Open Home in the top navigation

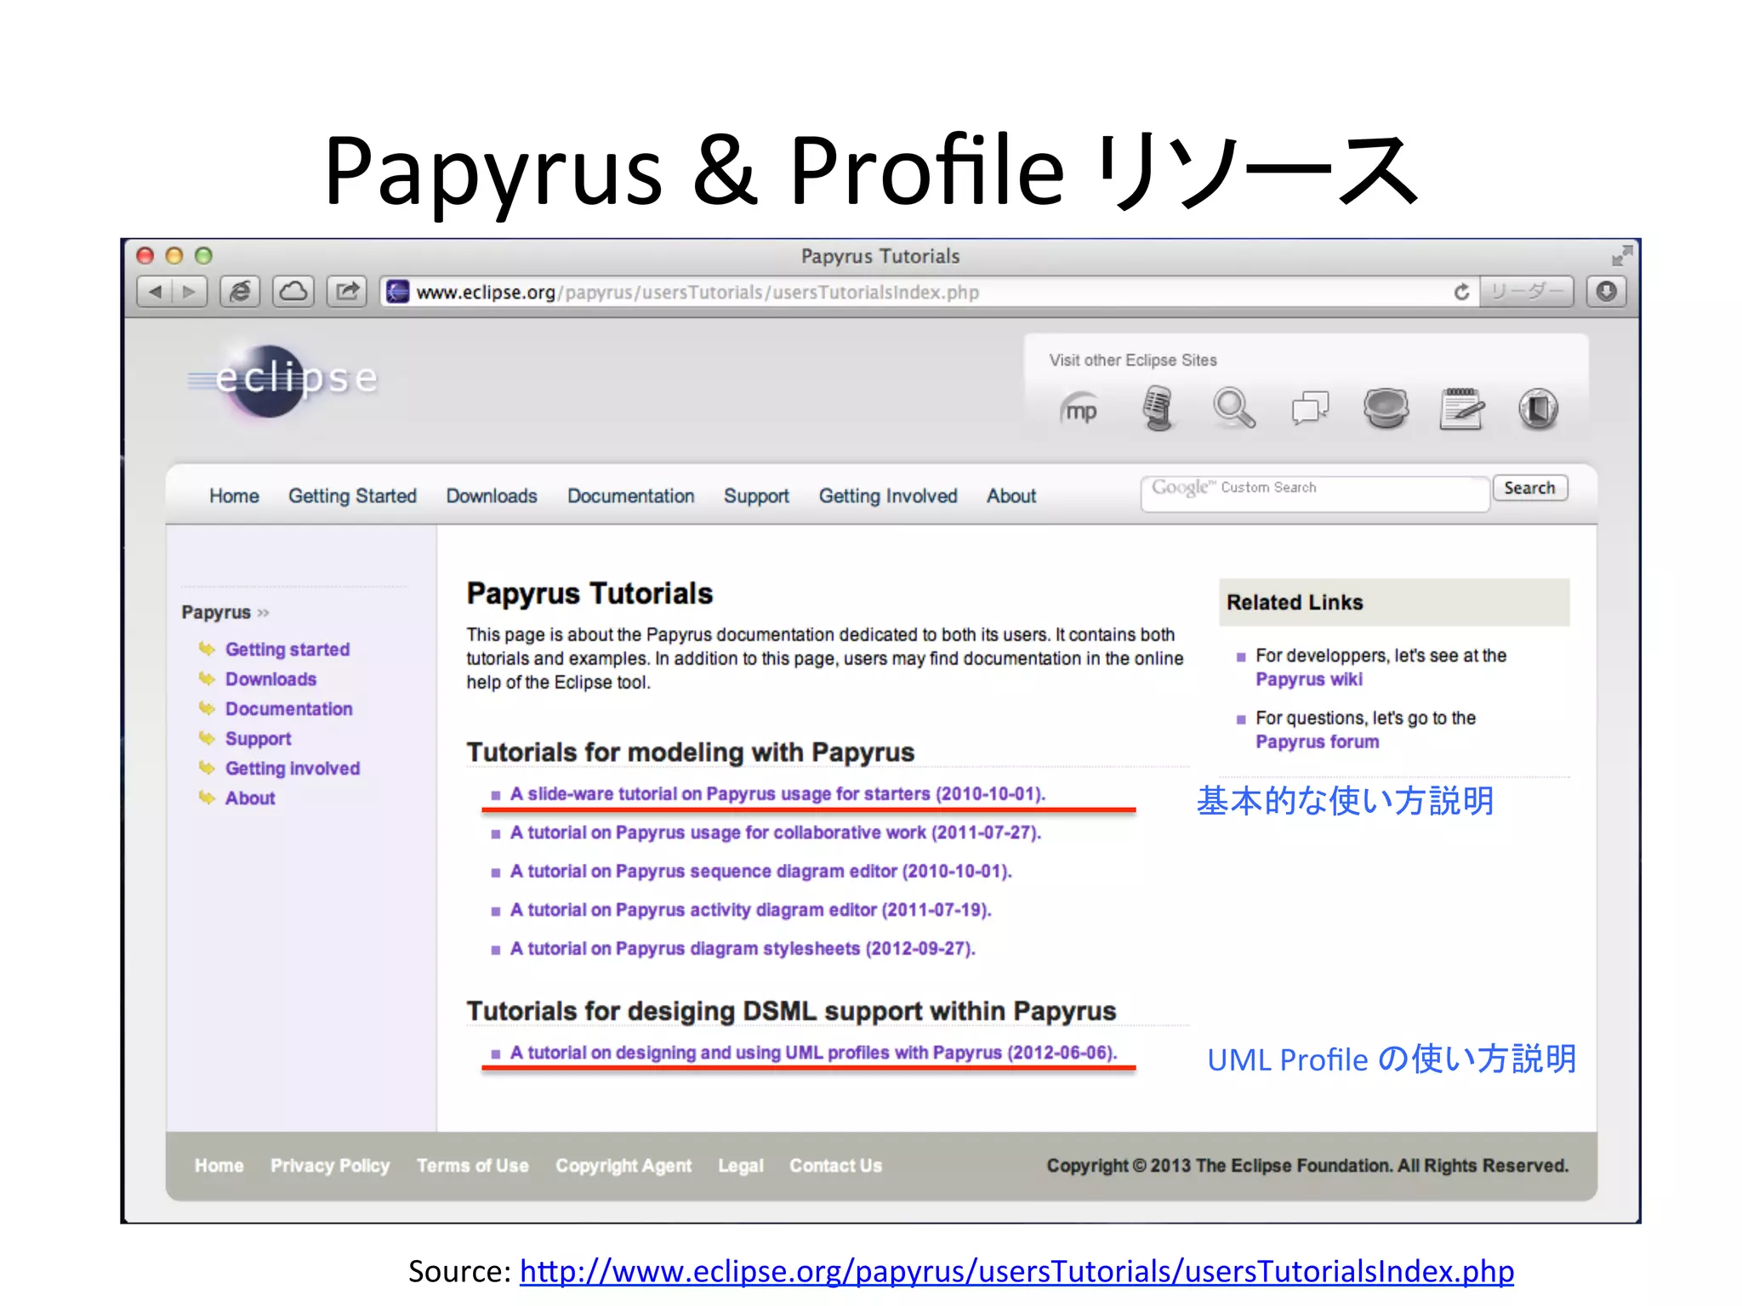[234, 496]
